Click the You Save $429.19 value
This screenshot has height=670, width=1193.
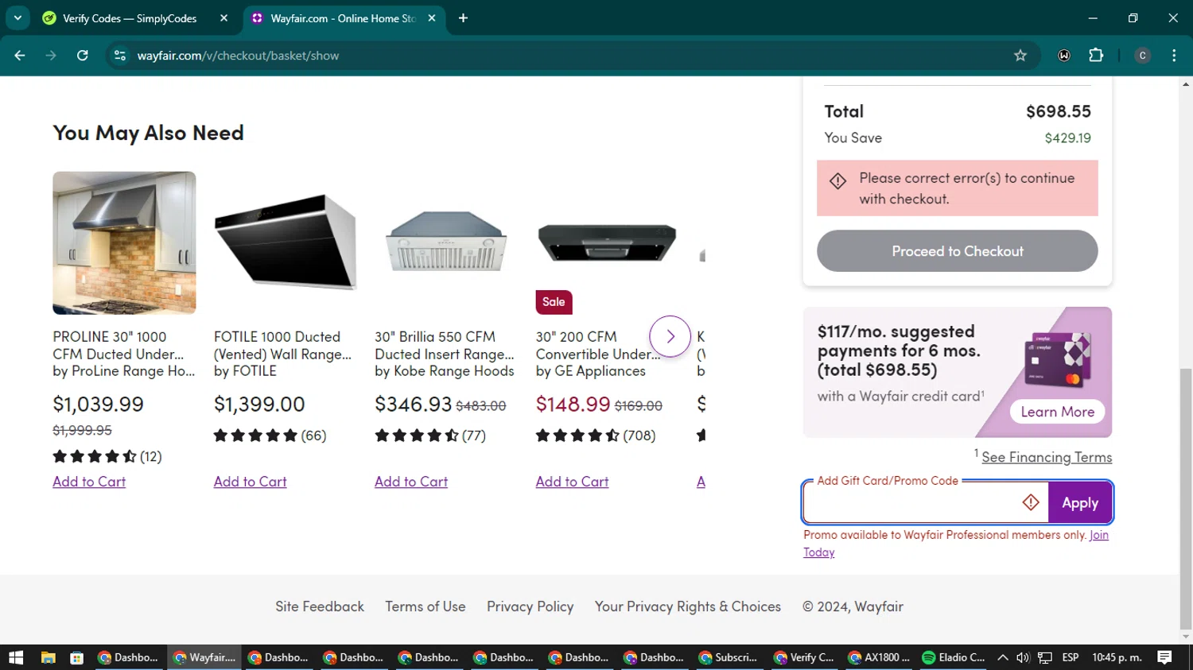(1067, 138)
